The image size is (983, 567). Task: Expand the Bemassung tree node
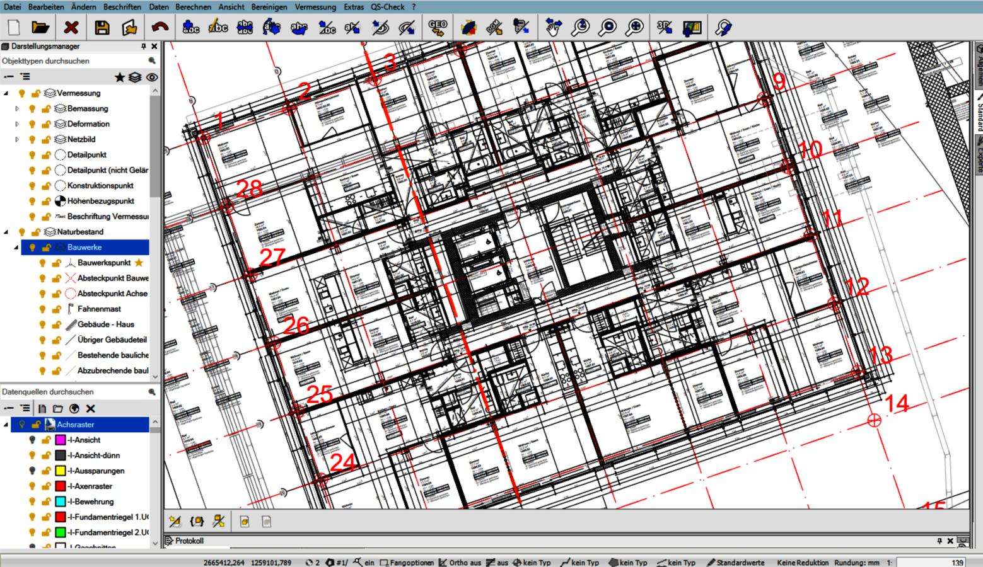(17, 108)
